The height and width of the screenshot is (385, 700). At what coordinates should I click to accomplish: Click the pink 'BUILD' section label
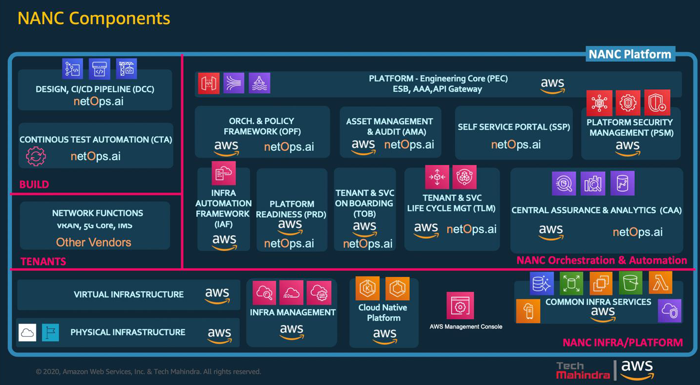(x=34, y=185)
